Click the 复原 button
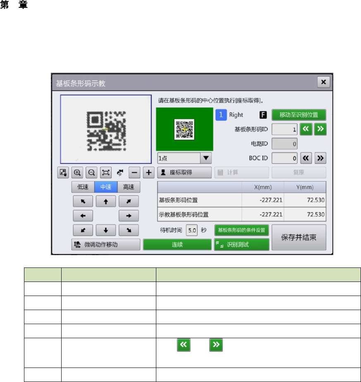361x382 pixels. click(x=299, y=172)
